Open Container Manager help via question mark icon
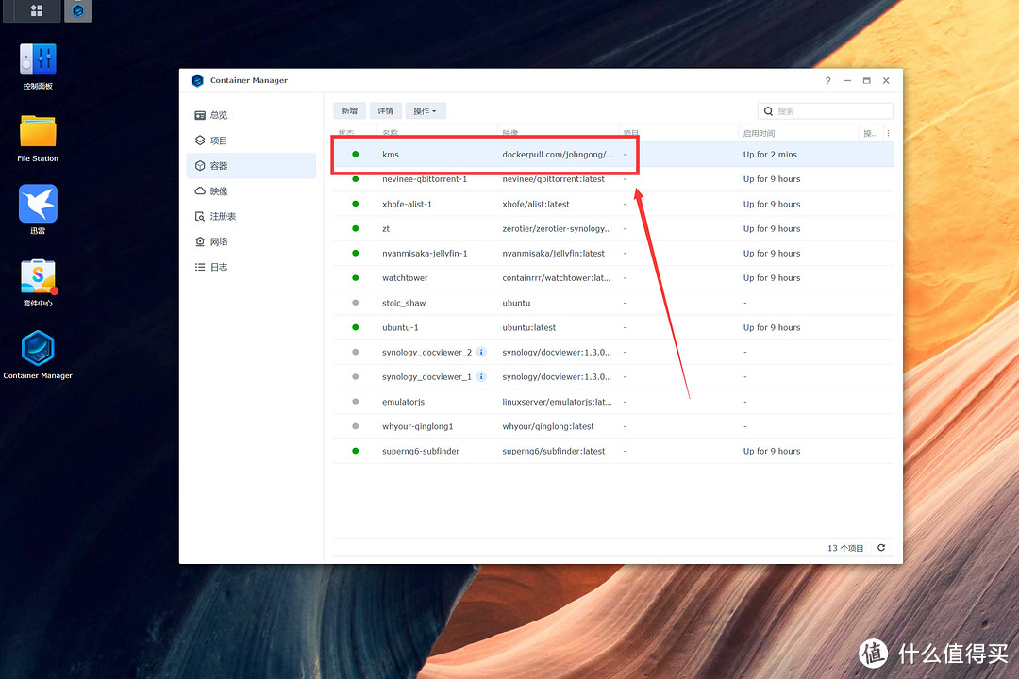 click(827, 81)
